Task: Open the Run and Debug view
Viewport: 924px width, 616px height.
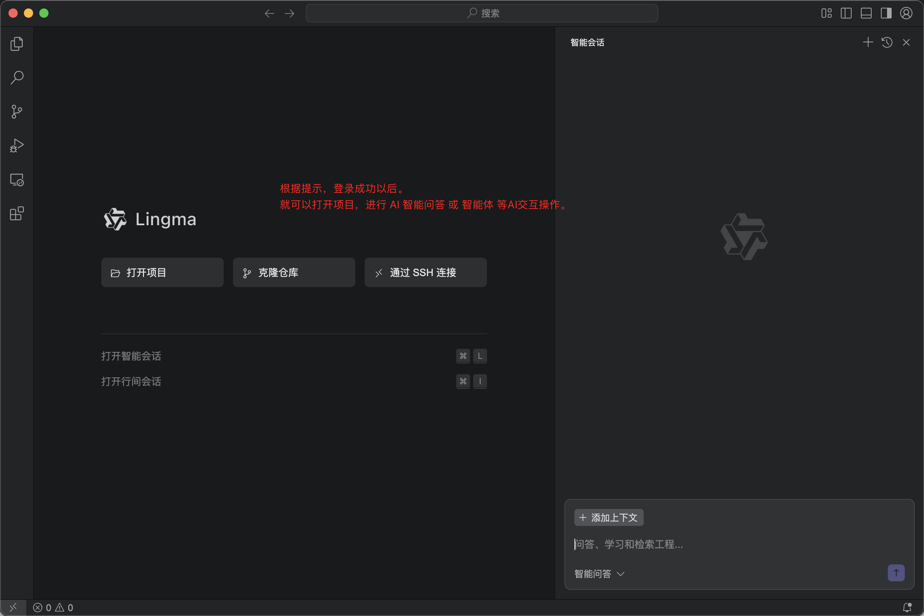Action: [x=17, y=146]
